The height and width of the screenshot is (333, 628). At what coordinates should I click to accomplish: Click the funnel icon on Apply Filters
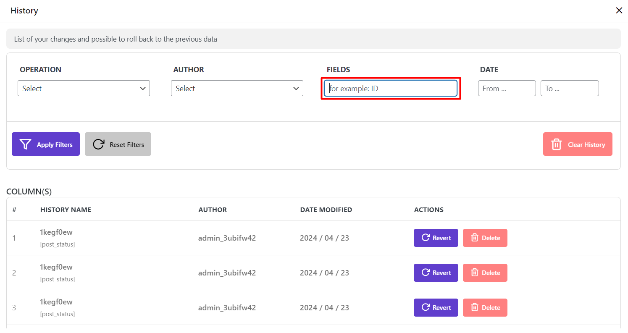26,144
